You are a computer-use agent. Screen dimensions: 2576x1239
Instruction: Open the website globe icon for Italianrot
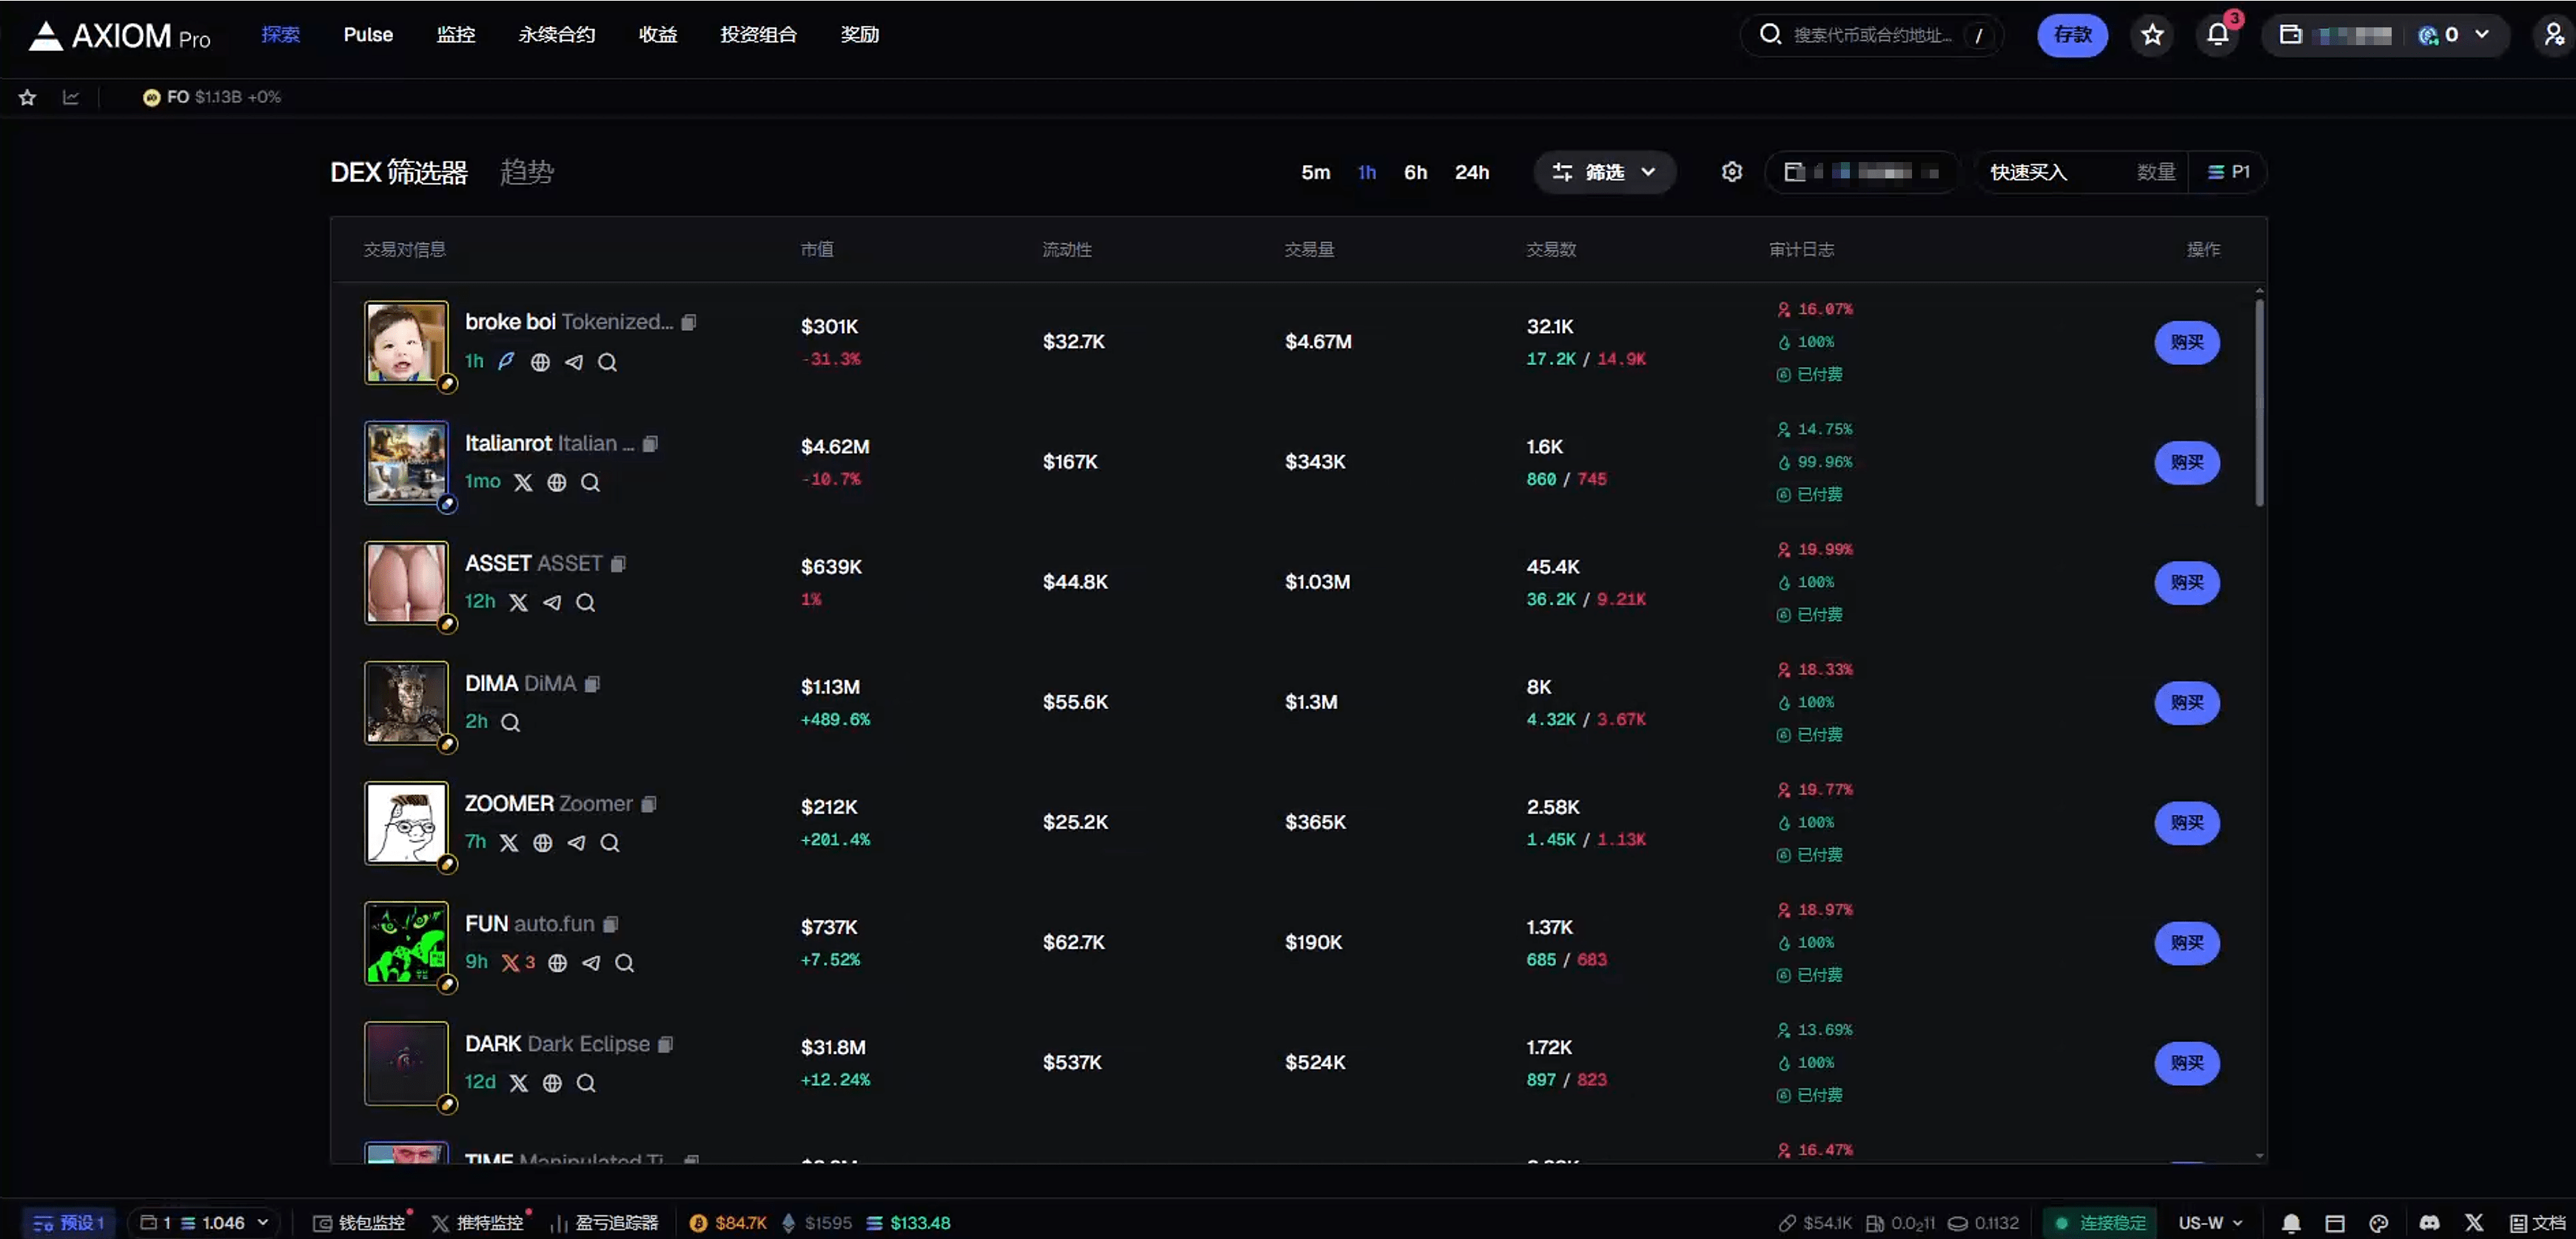click(557, 483)
